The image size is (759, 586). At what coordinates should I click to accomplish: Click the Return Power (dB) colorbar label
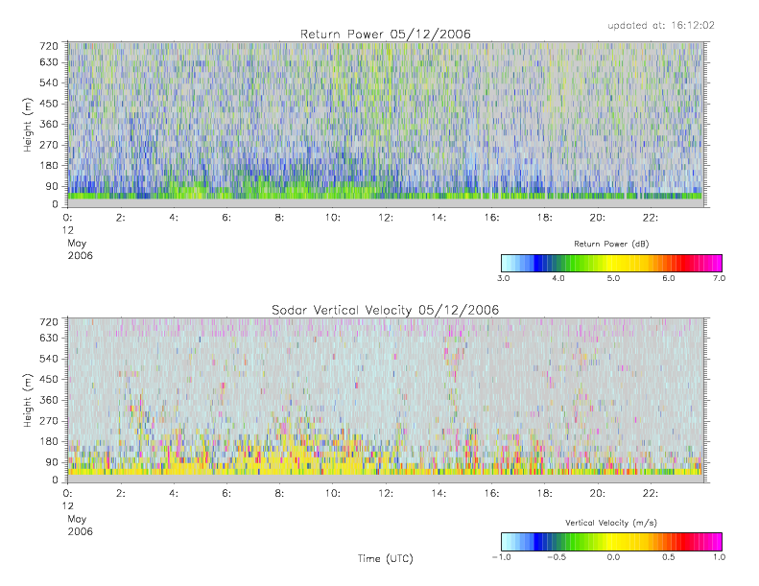[611, 244]
